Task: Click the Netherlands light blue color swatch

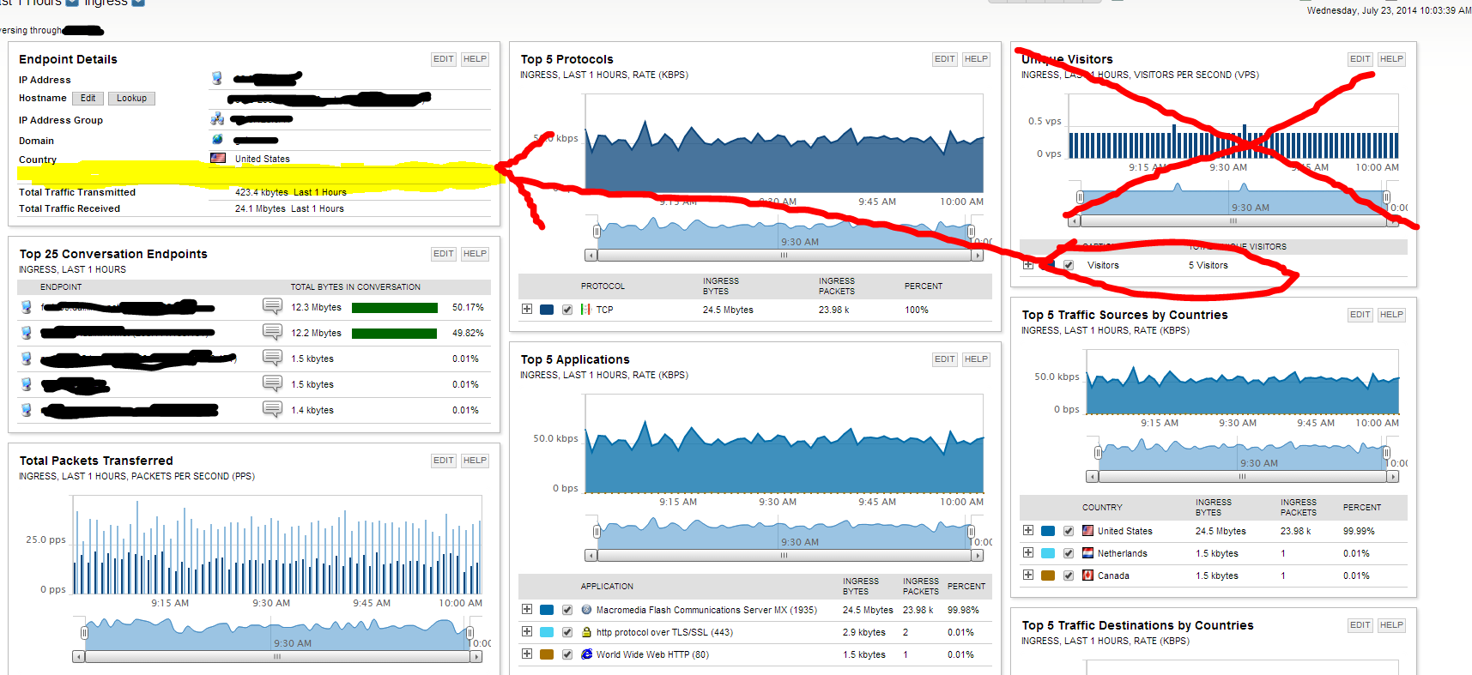Action: pyautogui.click(x=1048, y=553)
